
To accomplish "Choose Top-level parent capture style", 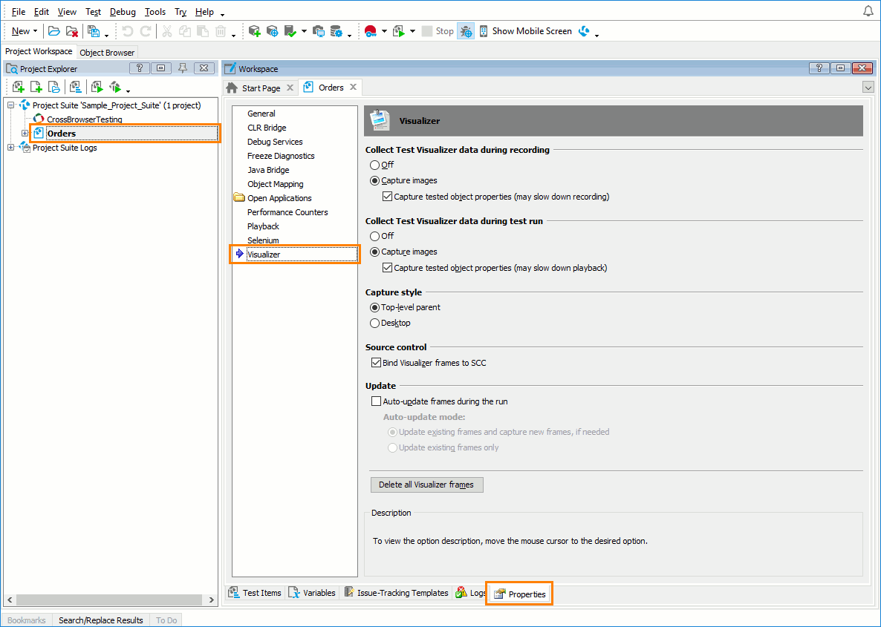I will click(x=375, y=308).
